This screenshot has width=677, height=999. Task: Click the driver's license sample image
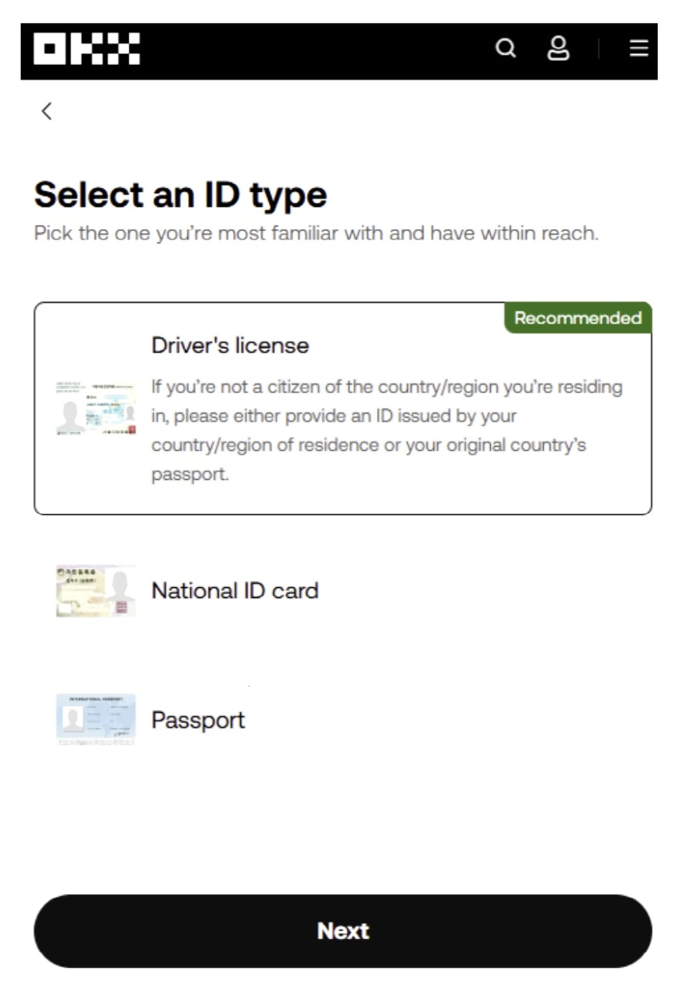click(x=96, y=408)
